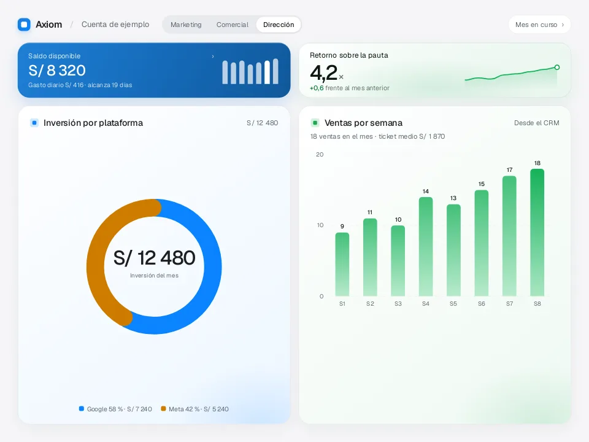Switch to the Comercial tab

[x=232, y=25]
